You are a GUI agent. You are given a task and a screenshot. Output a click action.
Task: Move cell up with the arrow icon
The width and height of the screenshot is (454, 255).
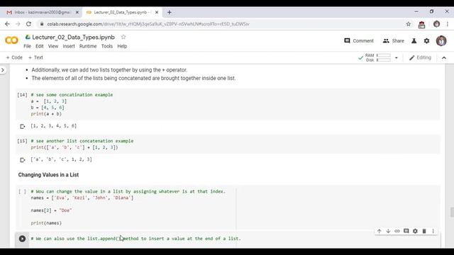(x=380, y=231)
